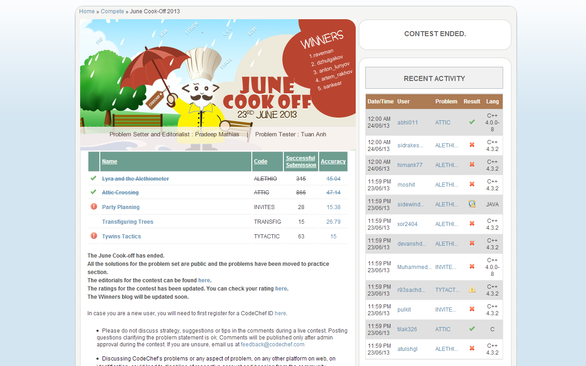The height and width of the screenshot is (366, 586).
Task: Open user tilak326's profile
Action: coord(407,329)
